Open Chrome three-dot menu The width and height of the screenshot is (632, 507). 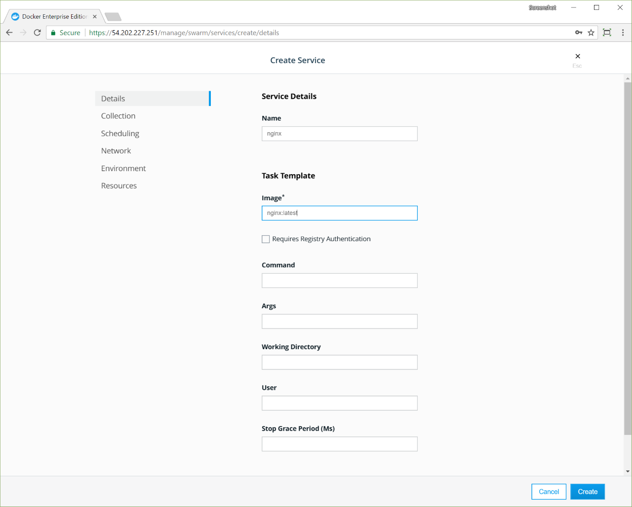pos(623,33)
